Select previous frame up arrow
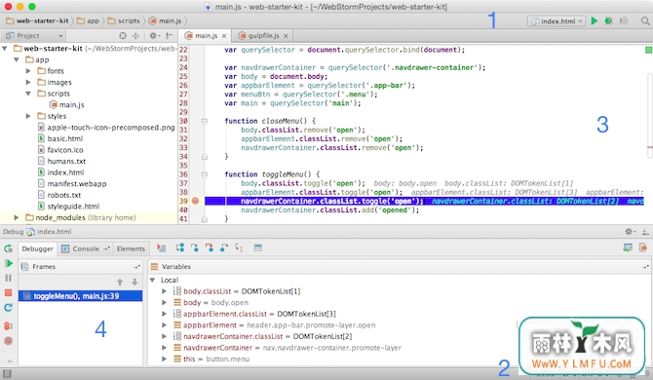Image resolution: width=653 pixels, height=380 pixels. pyautogui.click(x=120, y=283)
